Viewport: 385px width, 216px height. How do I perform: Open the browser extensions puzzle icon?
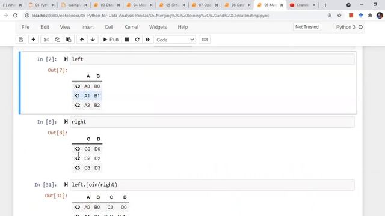[370, 16]
